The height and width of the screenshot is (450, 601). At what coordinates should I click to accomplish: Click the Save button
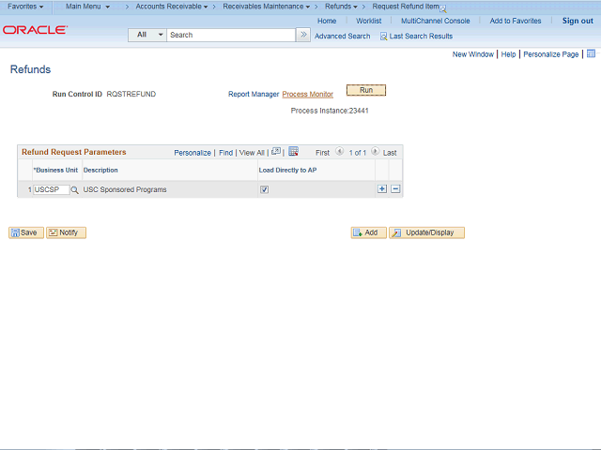click(26, 232)
